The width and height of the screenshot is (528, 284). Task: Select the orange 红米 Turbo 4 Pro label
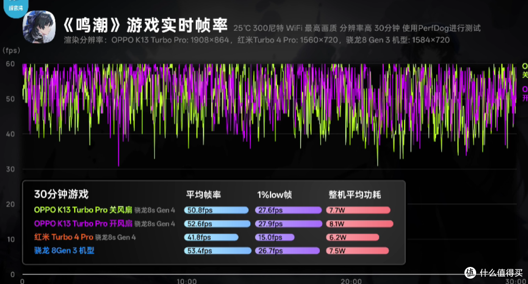click(64, 237)
